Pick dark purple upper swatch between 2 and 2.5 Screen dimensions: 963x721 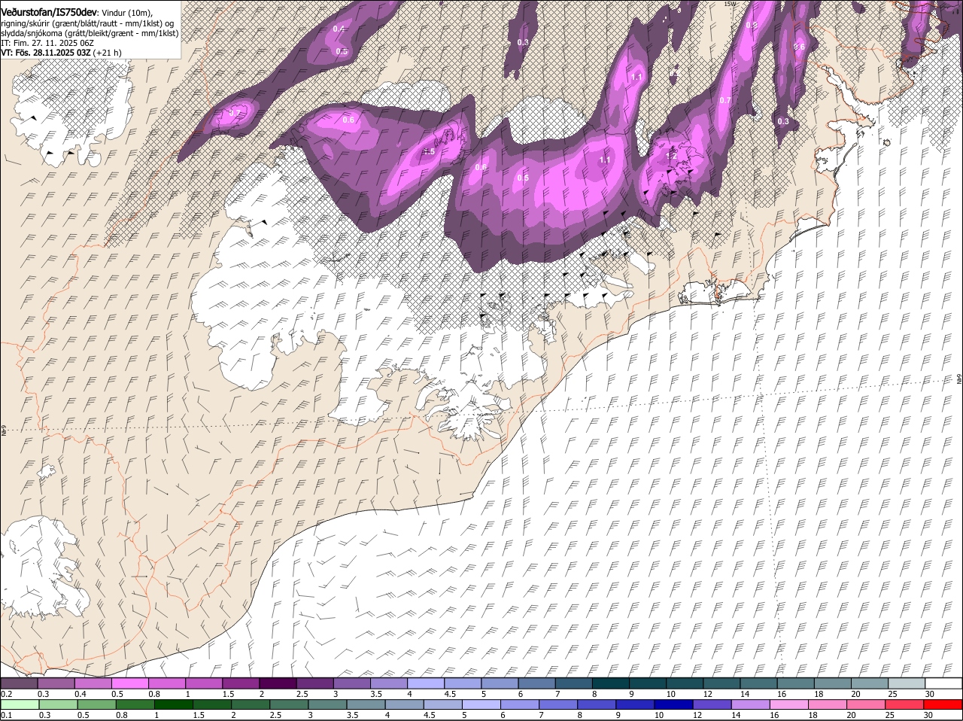pos(278,683)
